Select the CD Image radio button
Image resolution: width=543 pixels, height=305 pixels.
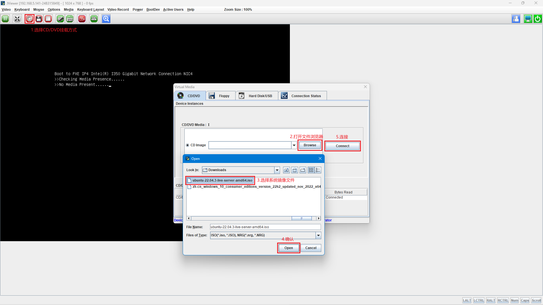(188, 145)
